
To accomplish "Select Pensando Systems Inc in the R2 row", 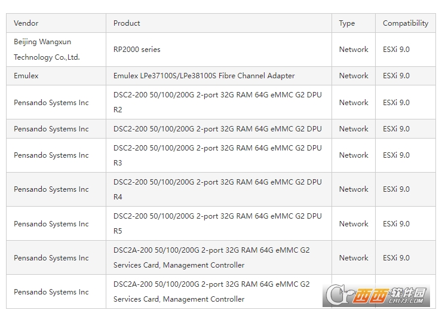I will coord(51,102).
